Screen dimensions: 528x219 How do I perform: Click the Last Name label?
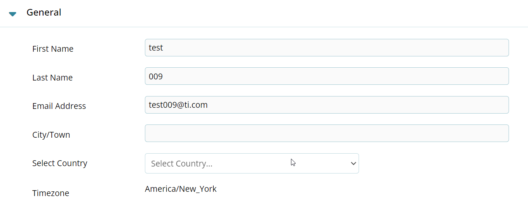(52, 78)
